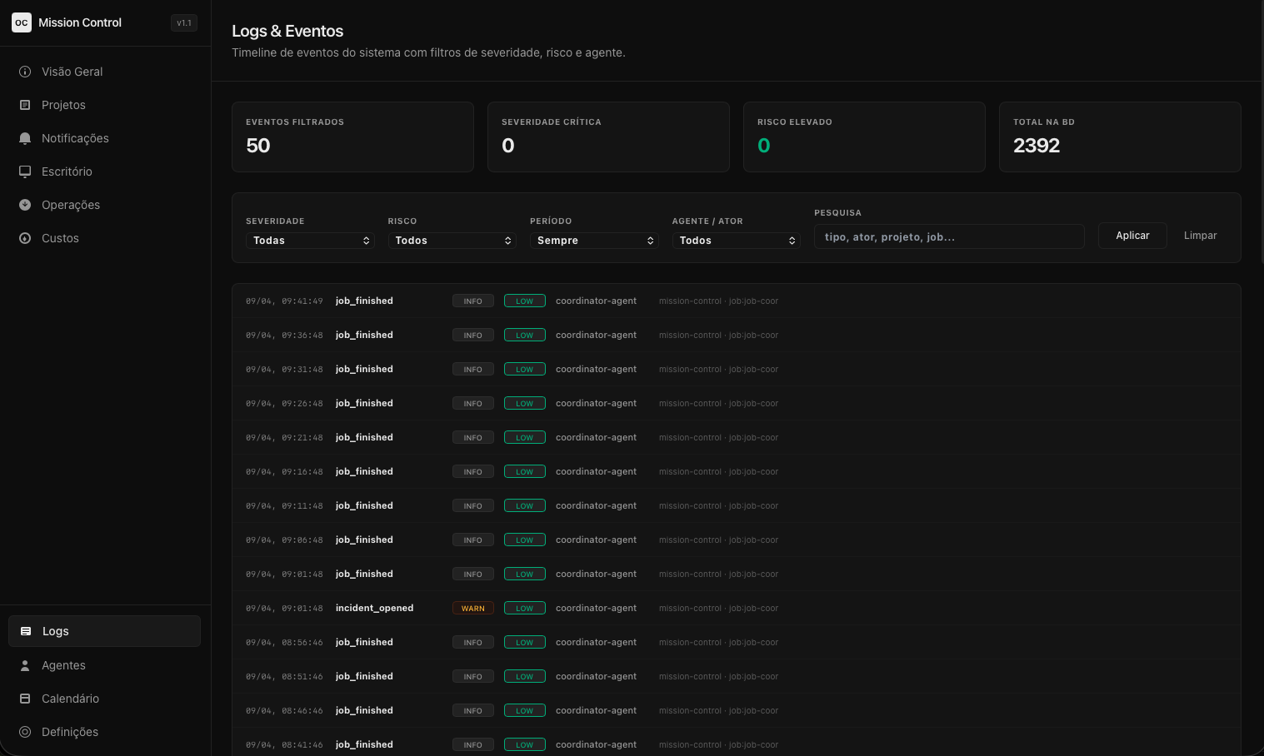Click the INFO badge on the 09:36:48 row
This screenshot has height=756, width=1264.
pos(473,335)
